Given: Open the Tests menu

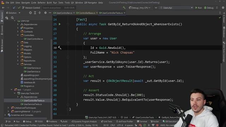Looking at the screenshot, I should (61, 2).
